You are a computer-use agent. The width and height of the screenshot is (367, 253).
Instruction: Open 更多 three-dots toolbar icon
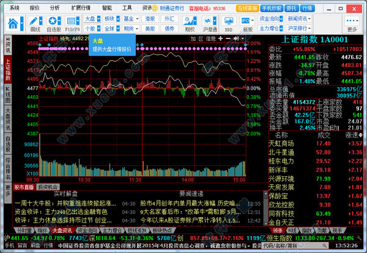coord(352,21)
